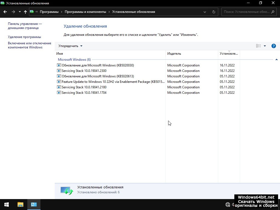
Task: Open Включение или отключение компонентов Windows
Action: click(x=30, y=45)
